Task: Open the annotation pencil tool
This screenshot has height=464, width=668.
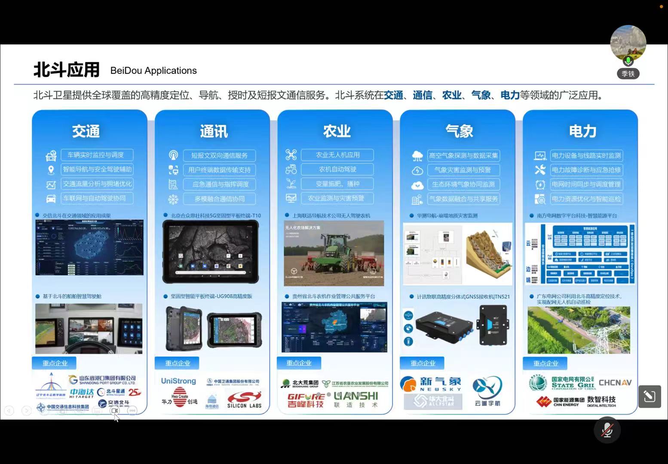Action: pyautogui.click(x=649, y=396)
